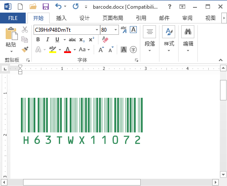The height and width of the screenshot is (186, 227).
Task: Click vertical scrollbar down arrow
Action: [x=223, y=175]
